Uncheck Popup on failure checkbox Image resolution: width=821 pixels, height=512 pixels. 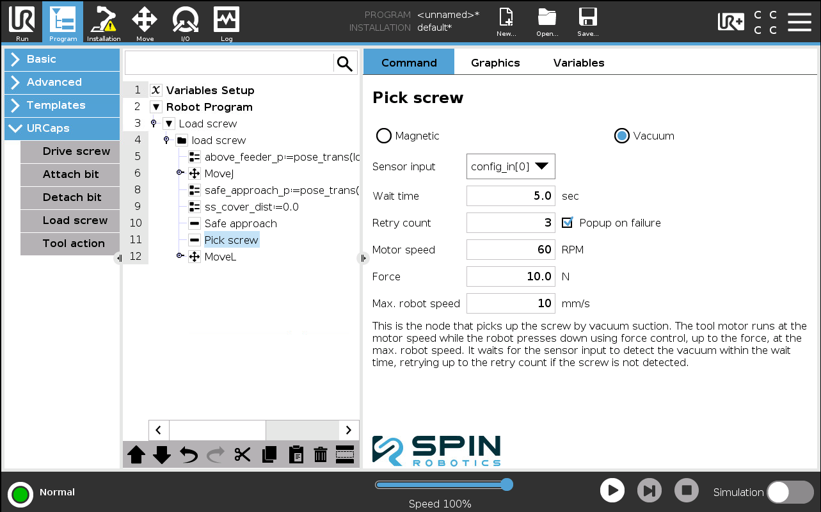click(567, 223)
